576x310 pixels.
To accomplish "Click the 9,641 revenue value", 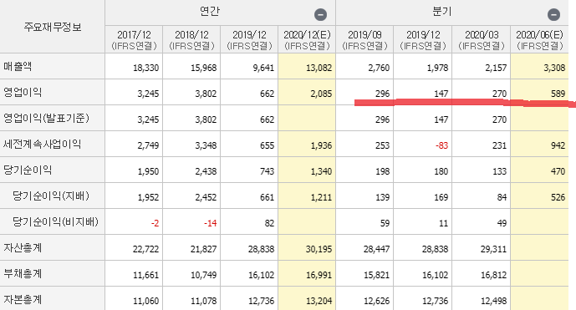I will (263, 68).
